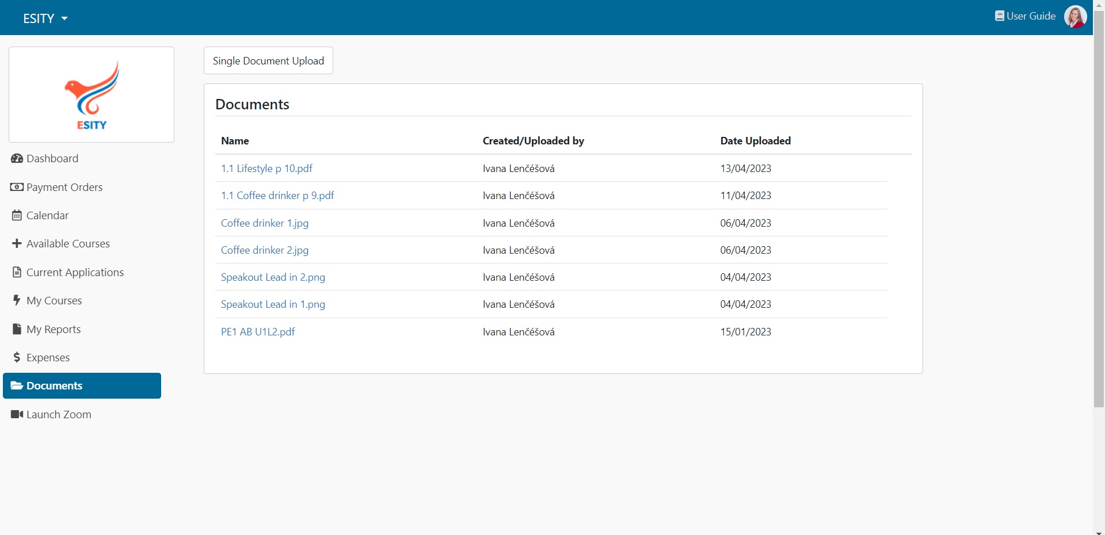The image size is (1105, 535).
Task: Click the ESITY logo image
Action: [92, 95]
